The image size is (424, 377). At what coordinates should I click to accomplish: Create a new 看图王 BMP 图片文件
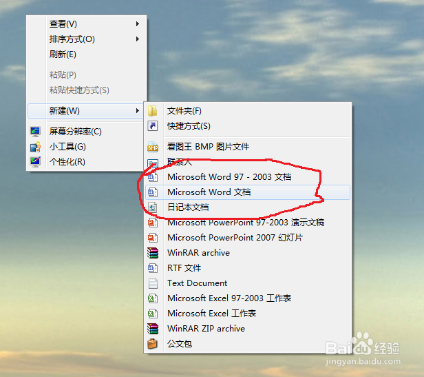pyautogui.click(x=248, y=147)
